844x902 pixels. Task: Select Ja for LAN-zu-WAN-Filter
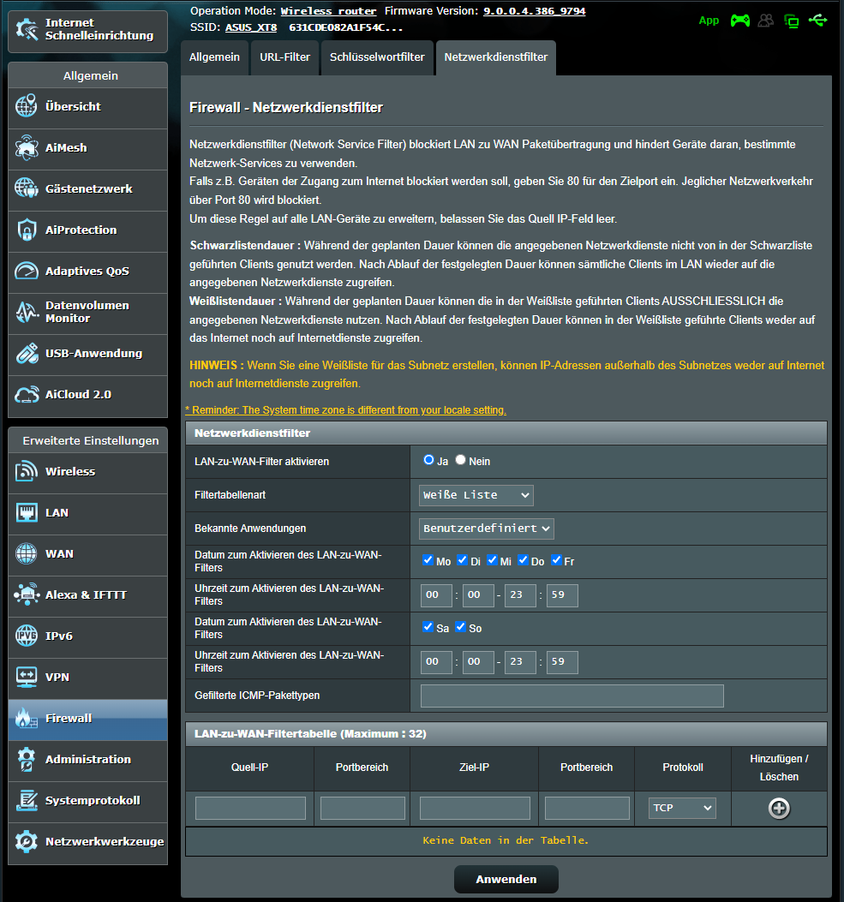coord(428,460)
